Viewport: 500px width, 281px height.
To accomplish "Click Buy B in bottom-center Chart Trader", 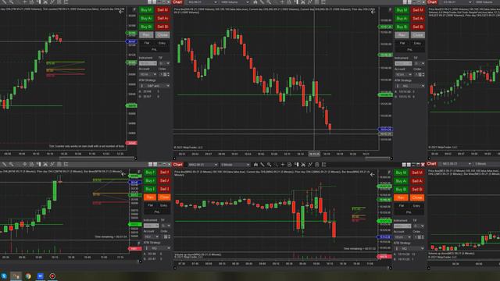I will click(x=401, y=189).
